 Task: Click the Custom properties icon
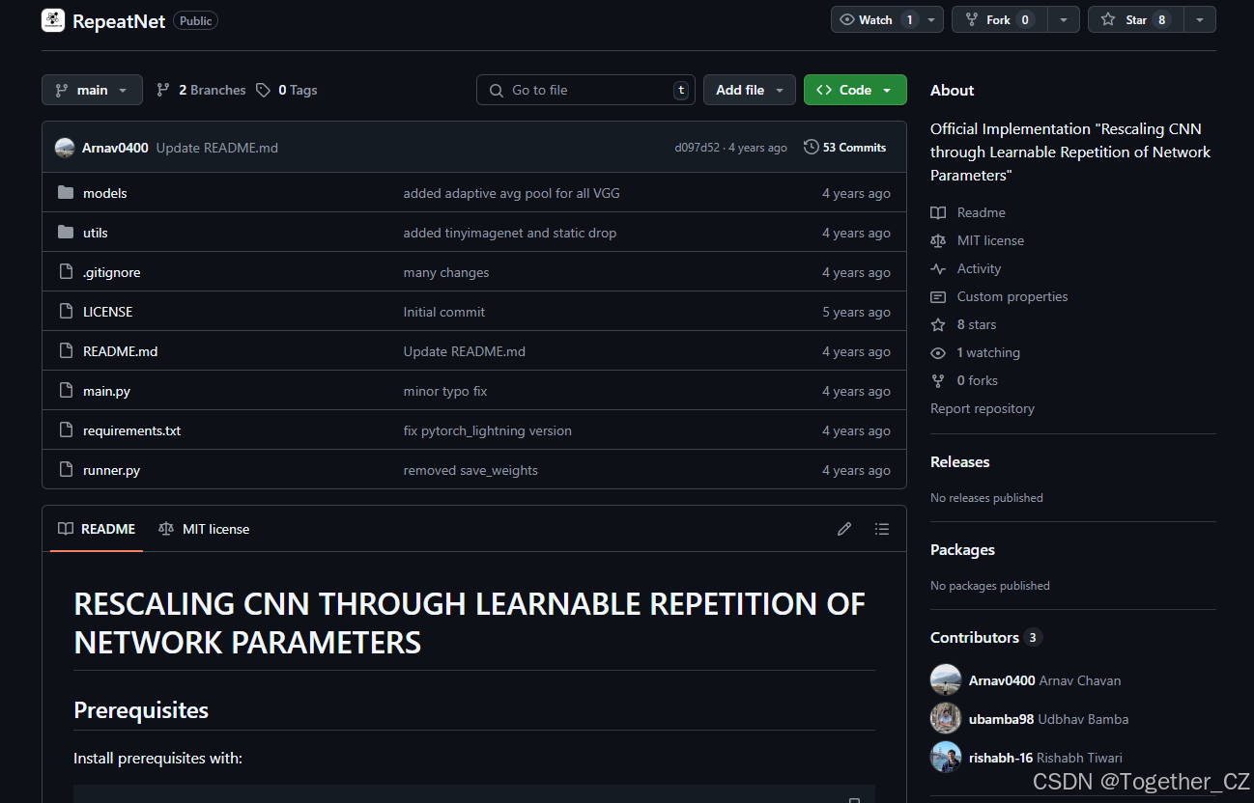[938, 296]
